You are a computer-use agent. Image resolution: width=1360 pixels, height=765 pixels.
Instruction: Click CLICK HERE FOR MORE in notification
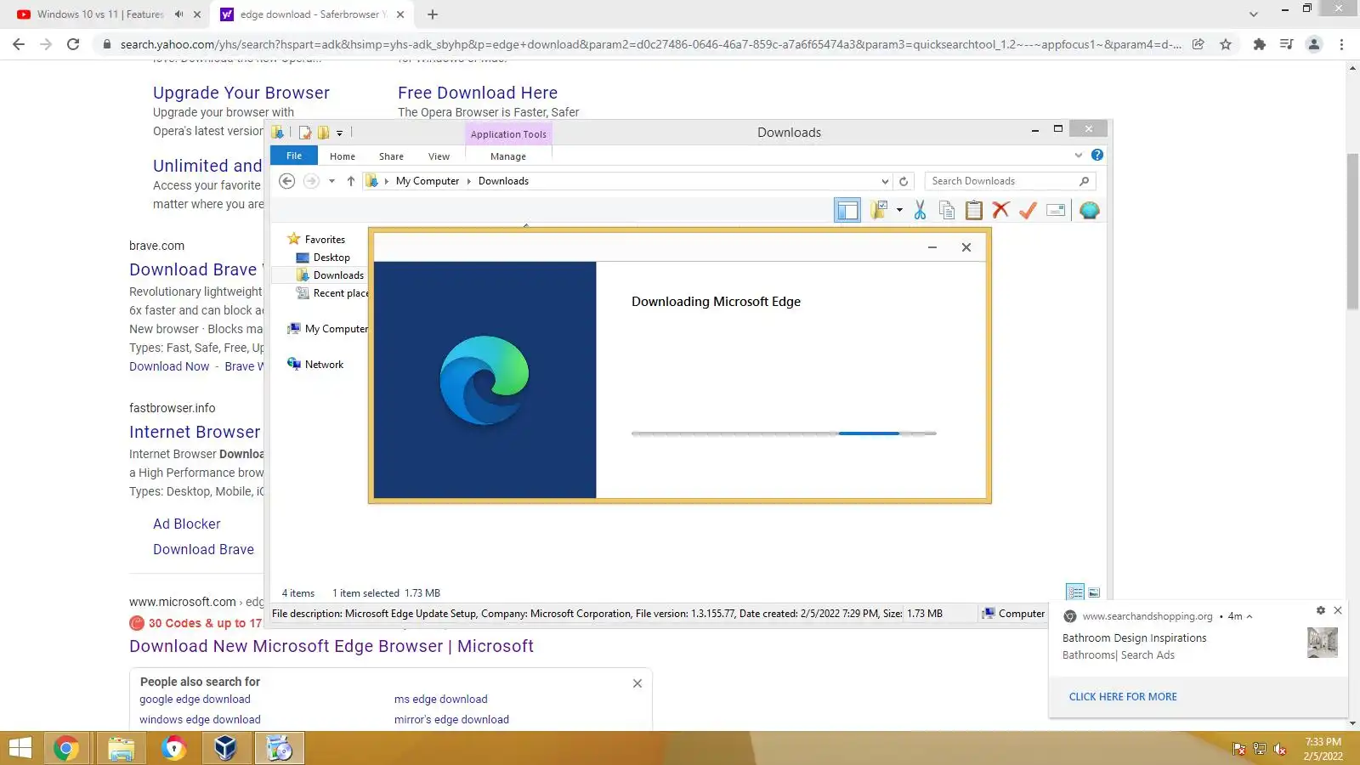[1123, 697]
